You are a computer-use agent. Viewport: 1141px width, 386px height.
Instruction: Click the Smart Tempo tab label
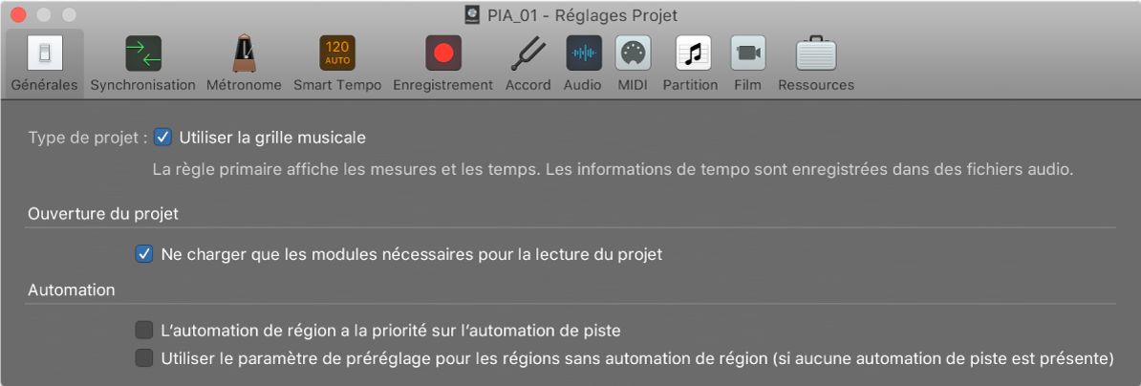(337, 85)
